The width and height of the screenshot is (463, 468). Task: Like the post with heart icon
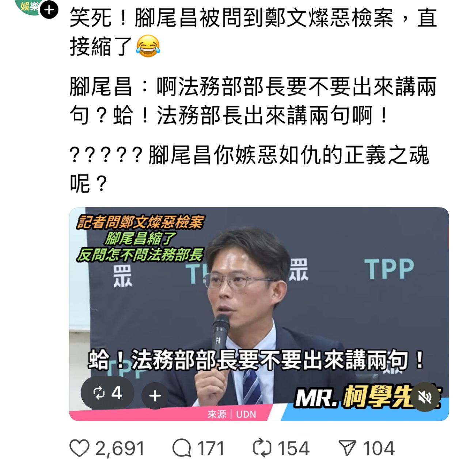click(80, 448)
